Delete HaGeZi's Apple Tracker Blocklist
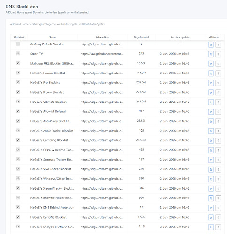 [218, 131]
